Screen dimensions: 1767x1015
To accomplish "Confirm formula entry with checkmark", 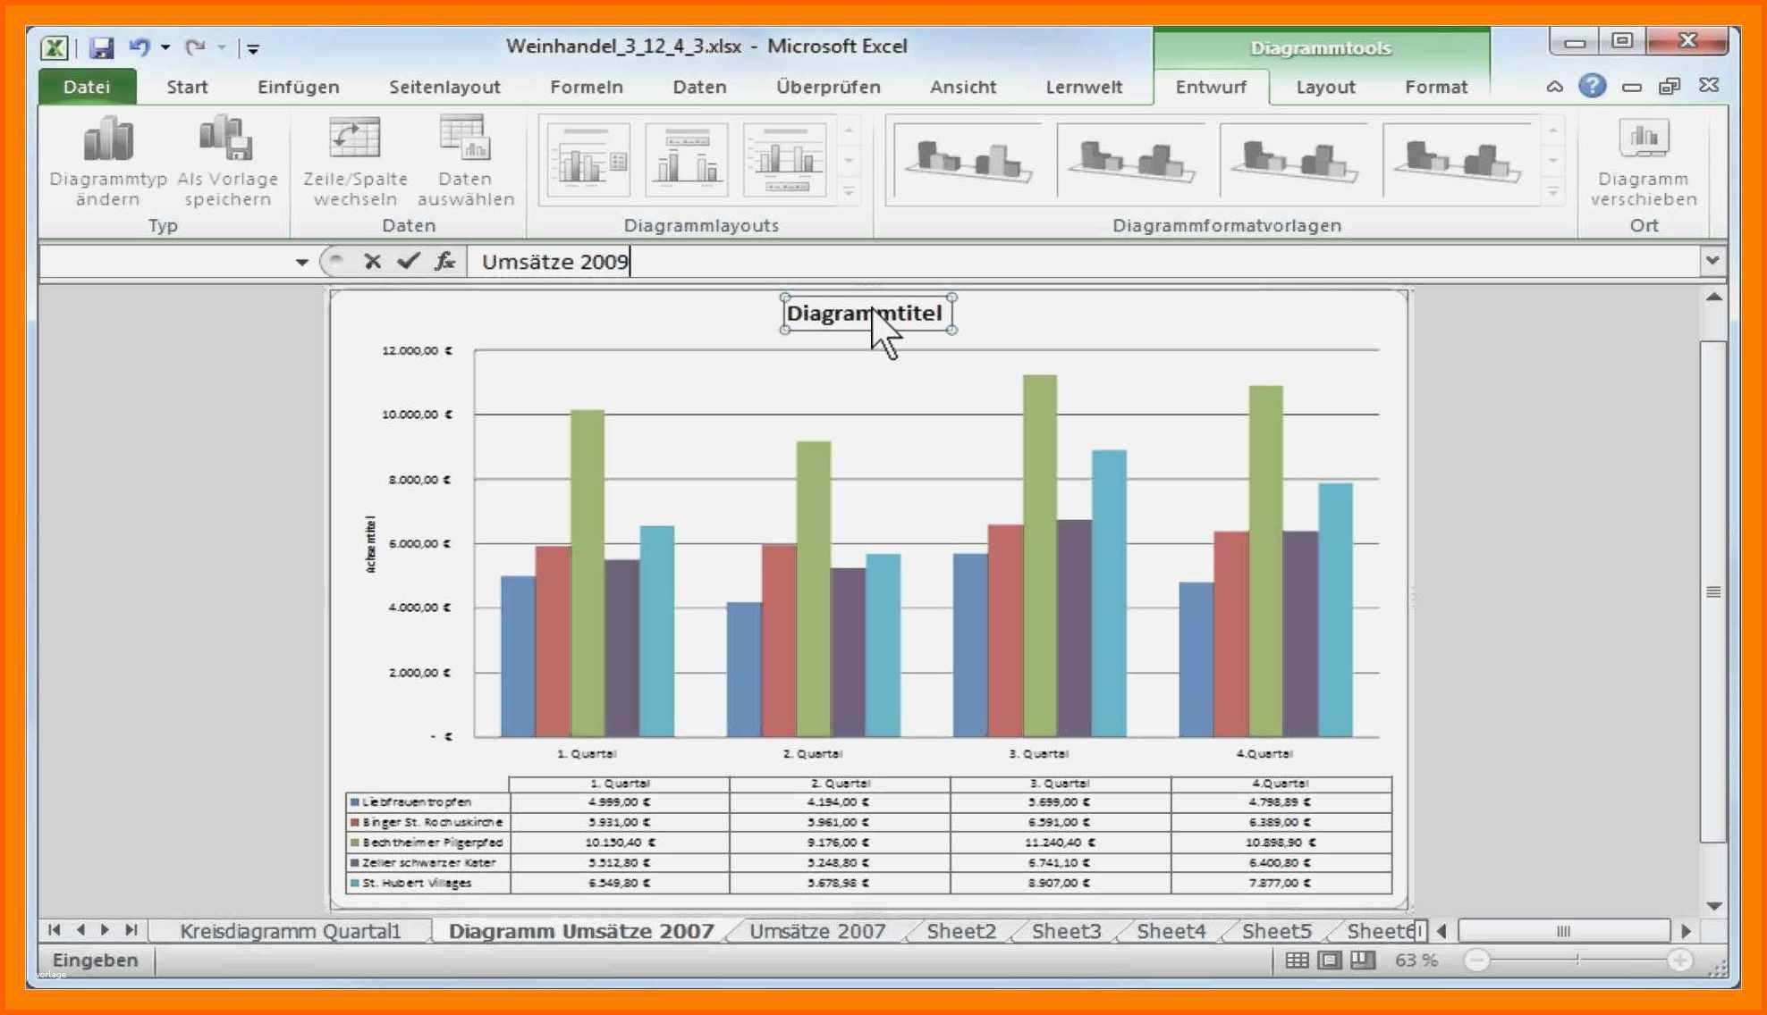I will pyautogui.click(x=408, y=261).
